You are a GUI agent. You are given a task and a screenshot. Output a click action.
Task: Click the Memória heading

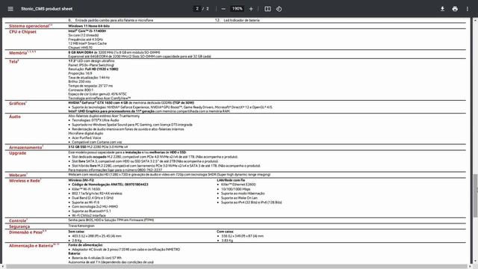pos(22,53)
